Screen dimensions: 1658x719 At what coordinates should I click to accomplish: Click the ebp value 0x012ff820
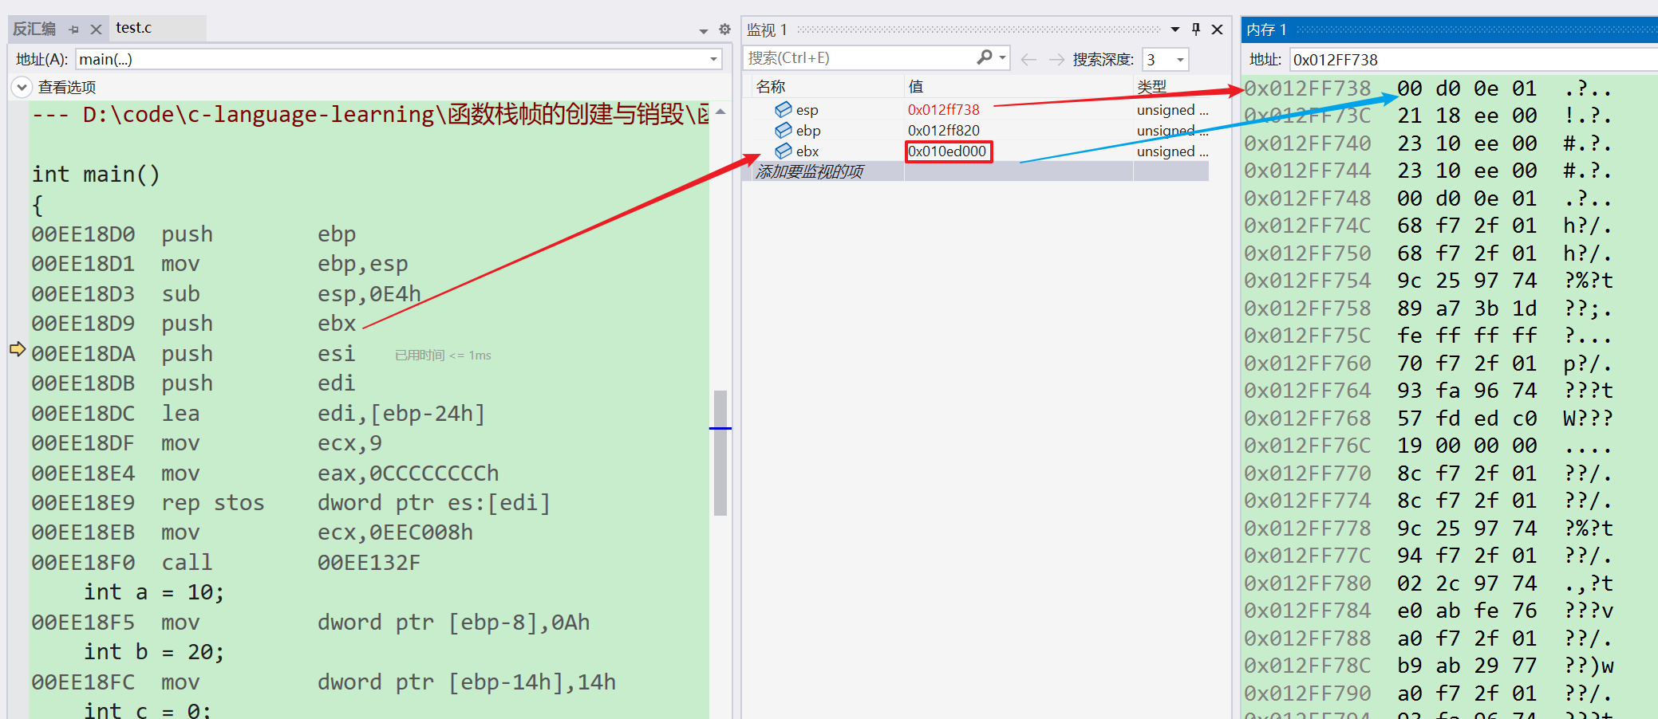tap(943, 130)
